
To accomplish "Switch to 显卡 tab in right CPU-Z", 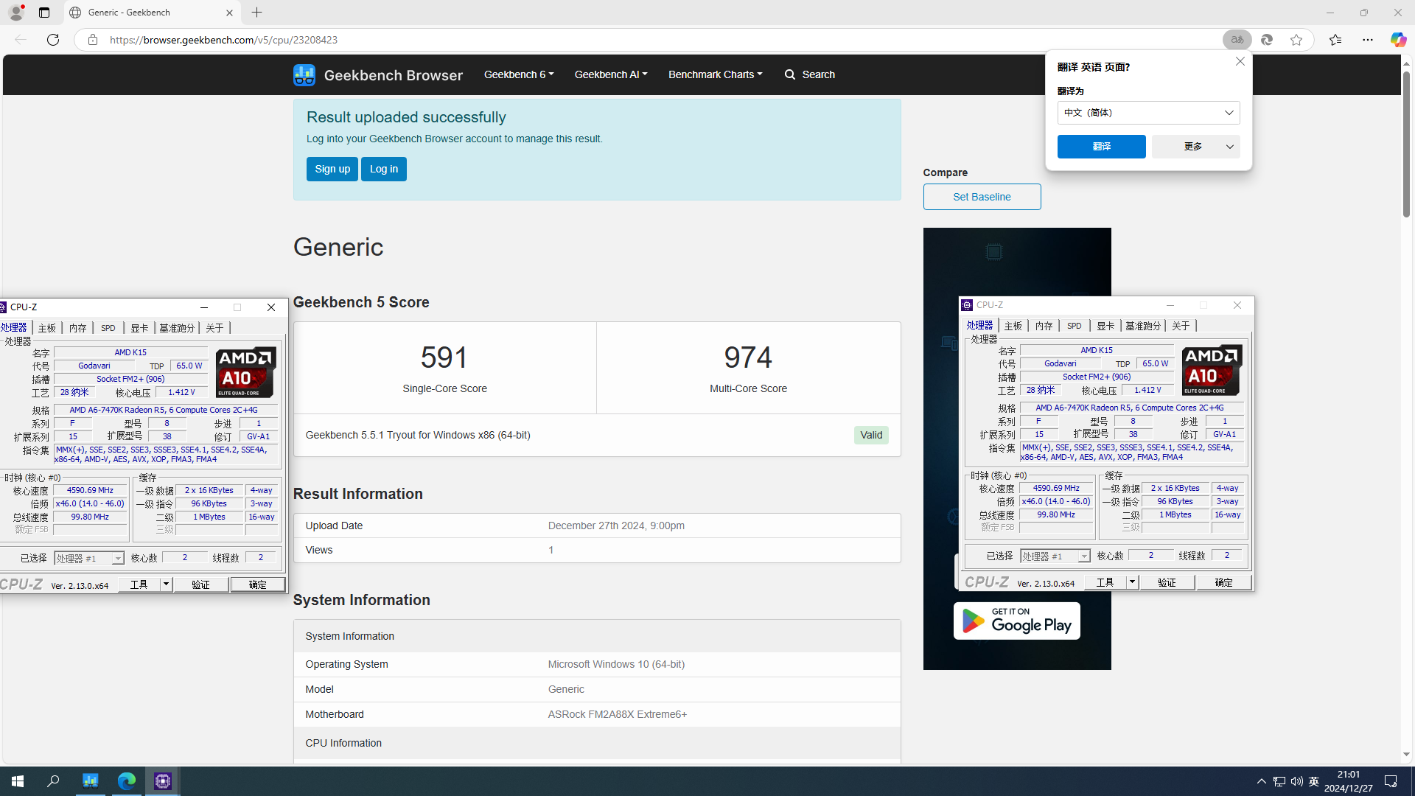I will [x=1105, y=326].
